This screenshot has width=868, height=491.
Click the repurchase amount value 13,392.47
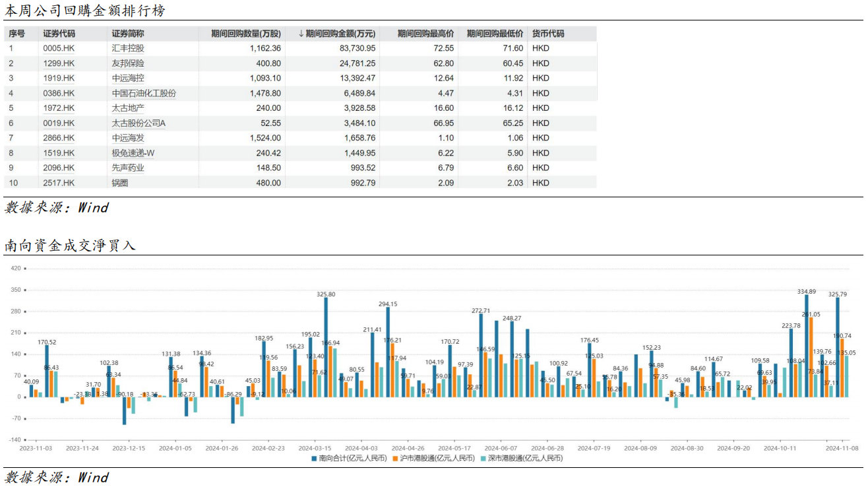[357, 79]
